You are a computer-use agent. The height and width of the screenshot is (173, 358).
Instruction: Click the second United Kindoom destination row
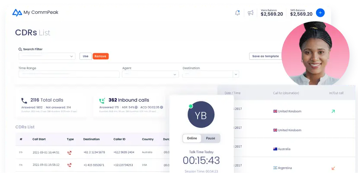[x=286, y=130]
